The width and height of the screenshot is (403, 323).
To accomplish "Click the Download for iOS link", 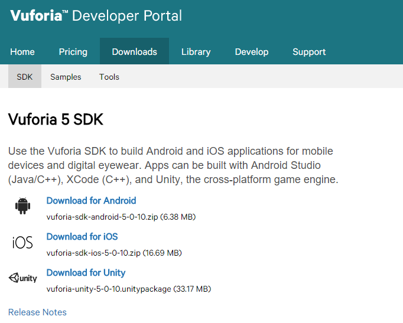I will tap(82, 236).
